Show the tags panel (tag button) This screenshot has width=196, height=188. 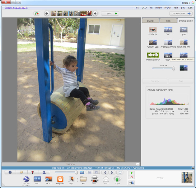(21, 172)
